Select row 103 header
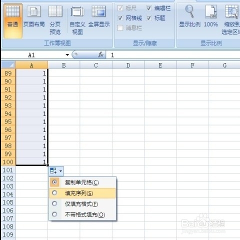The image size is (240, 240). tap(8, 186)
